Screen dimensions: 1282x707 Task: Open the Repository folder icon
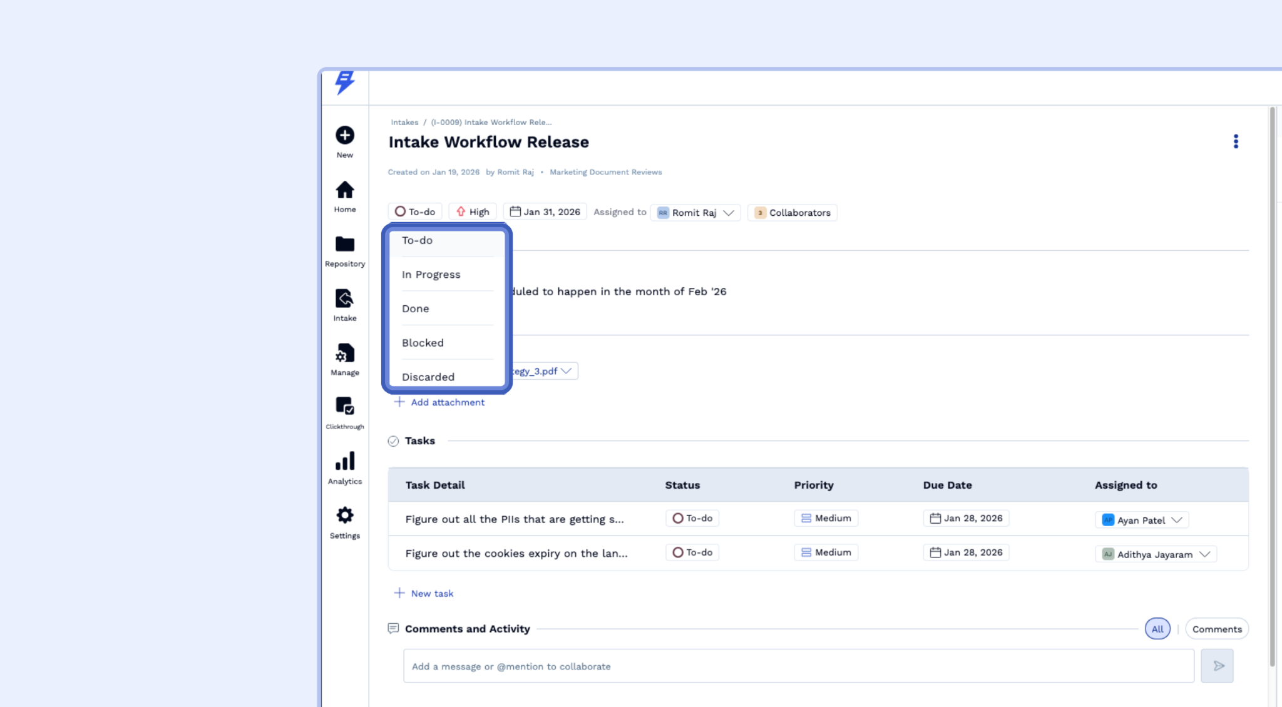coord(344,245)
